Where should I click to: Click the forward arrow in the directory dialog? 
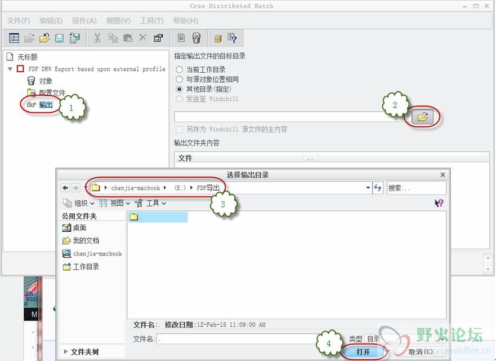[x=76, y=188]
